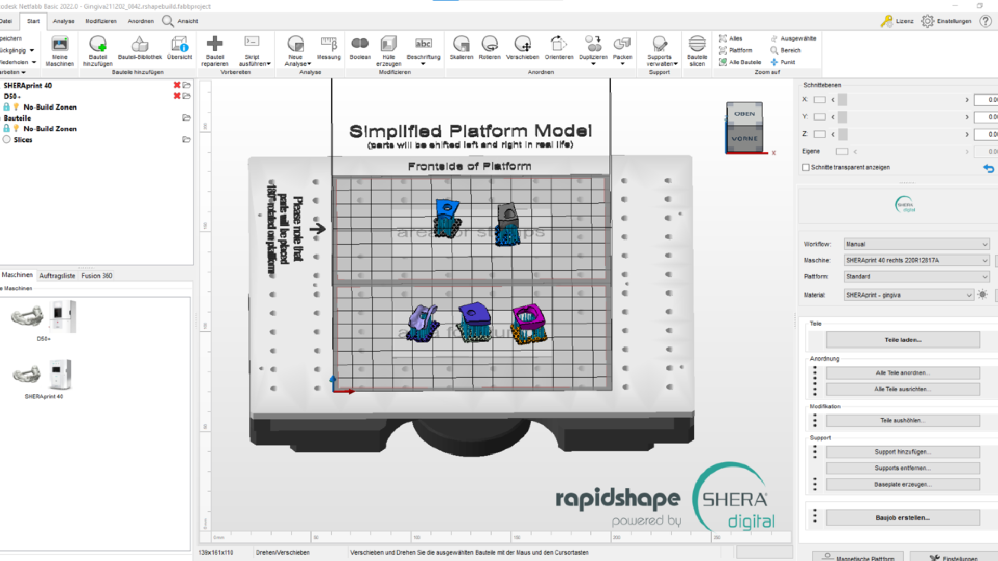Image resolution: width=998 pixels, height=561 pixels.
Task: Zoom to Ausgewählte parts
Action: tap(793, 38)
